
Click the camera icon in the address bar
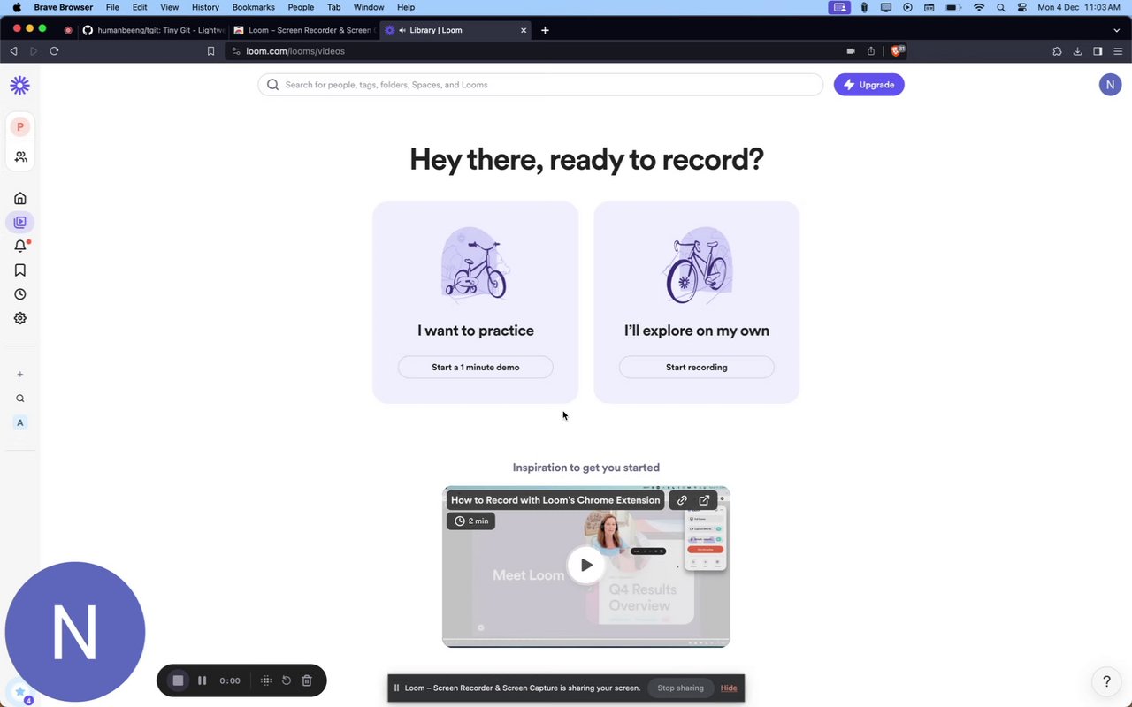(851, 51)
